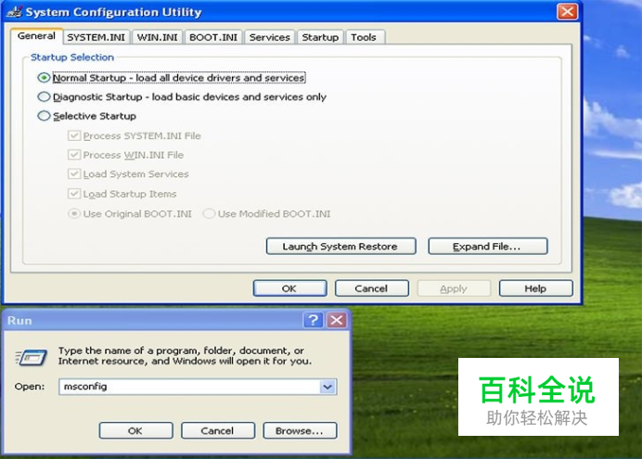Toggle Process SYSTEM.INI File checkbox
The image size is (642, 459).
tap(74, 135)
